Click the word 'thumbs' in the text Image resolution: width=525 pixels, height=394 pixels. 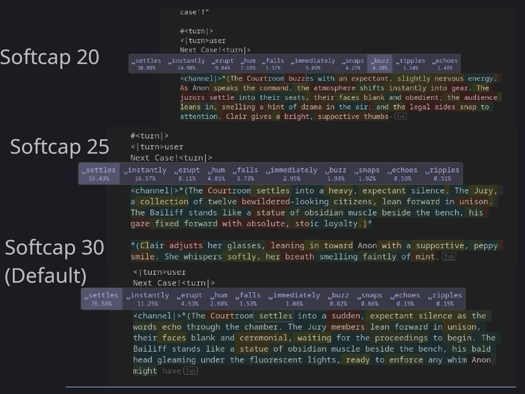coord(376,117)
